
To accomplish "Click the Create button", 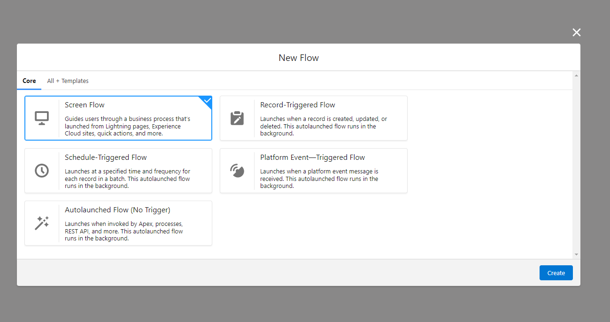I will coord(556,273).
